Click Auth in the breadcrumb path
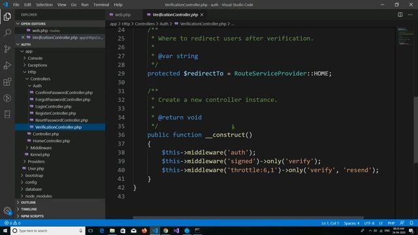 click(164, 23)
